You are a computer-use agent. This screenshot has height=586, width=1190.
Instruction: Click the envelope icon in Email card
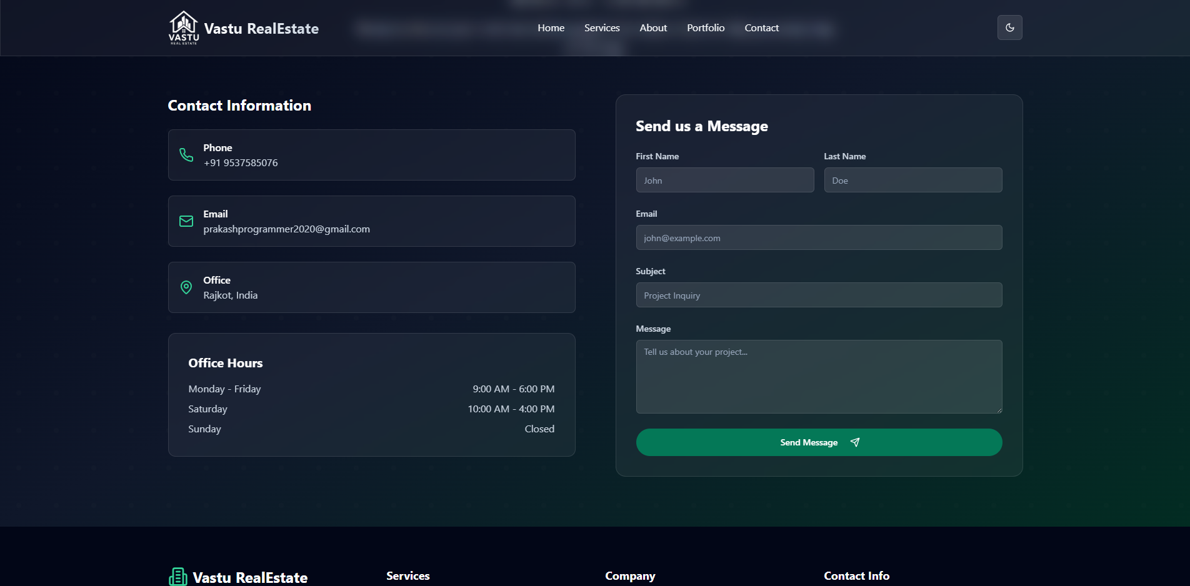click(186, 221)
